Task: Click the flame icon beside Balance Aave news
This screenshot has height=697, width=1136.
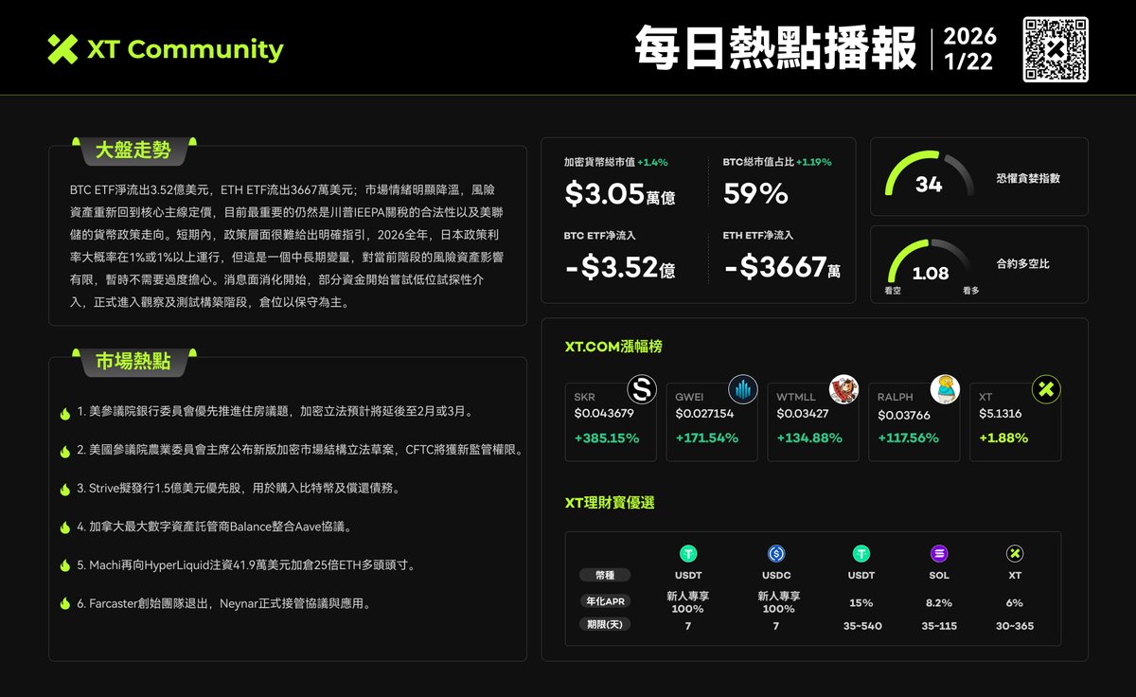Action: point(64,527)
